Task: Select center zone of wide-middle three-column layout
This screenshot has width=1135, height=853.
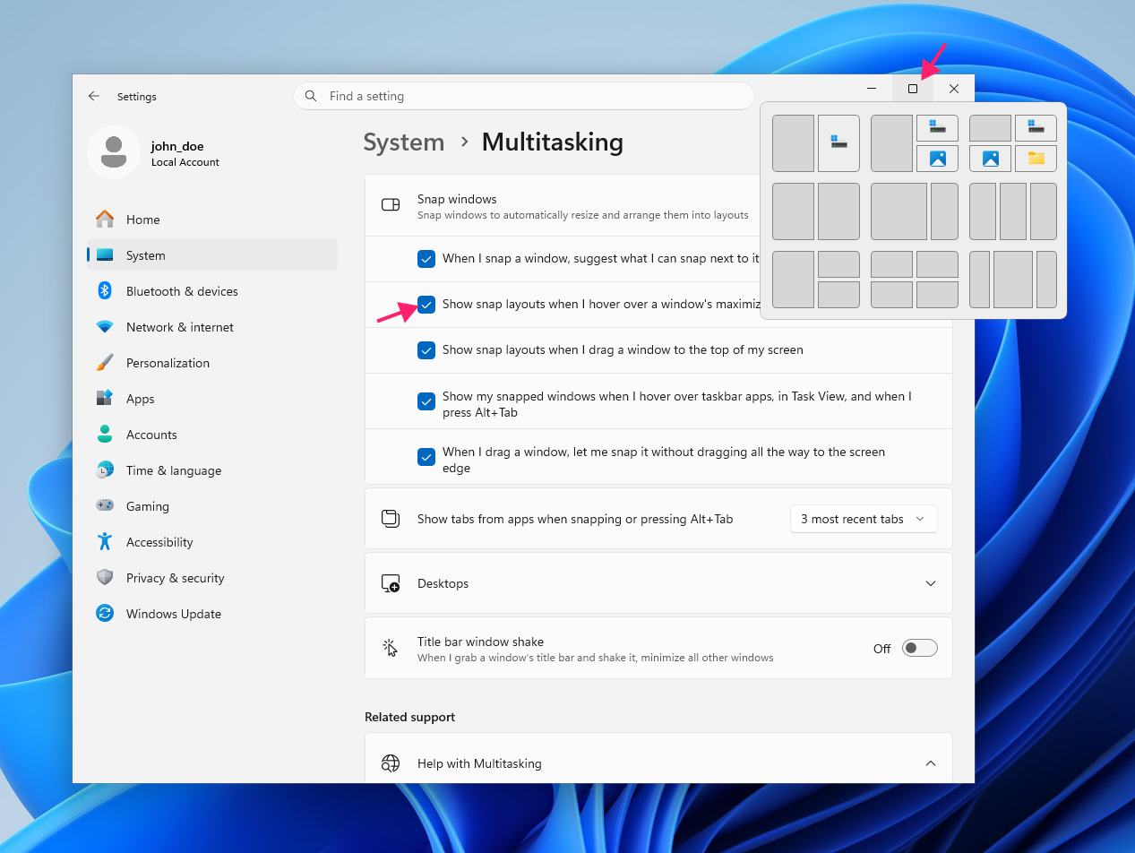Action: pyautogui.click(x=1013, y=280)
